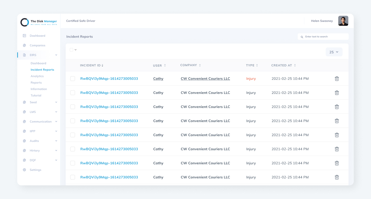Screen dimensions: 371x199
Task: Click the search magnifier icon
Action: click(x=302, y=37)
